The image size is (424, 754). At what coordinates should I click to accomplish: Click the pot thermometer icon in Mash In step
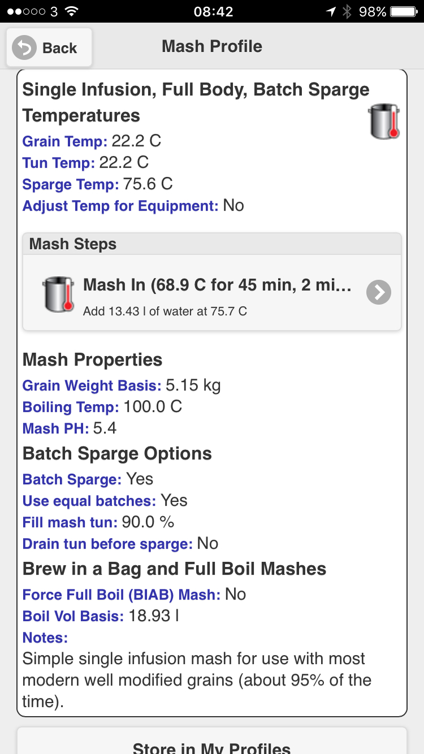pos(59,294)
